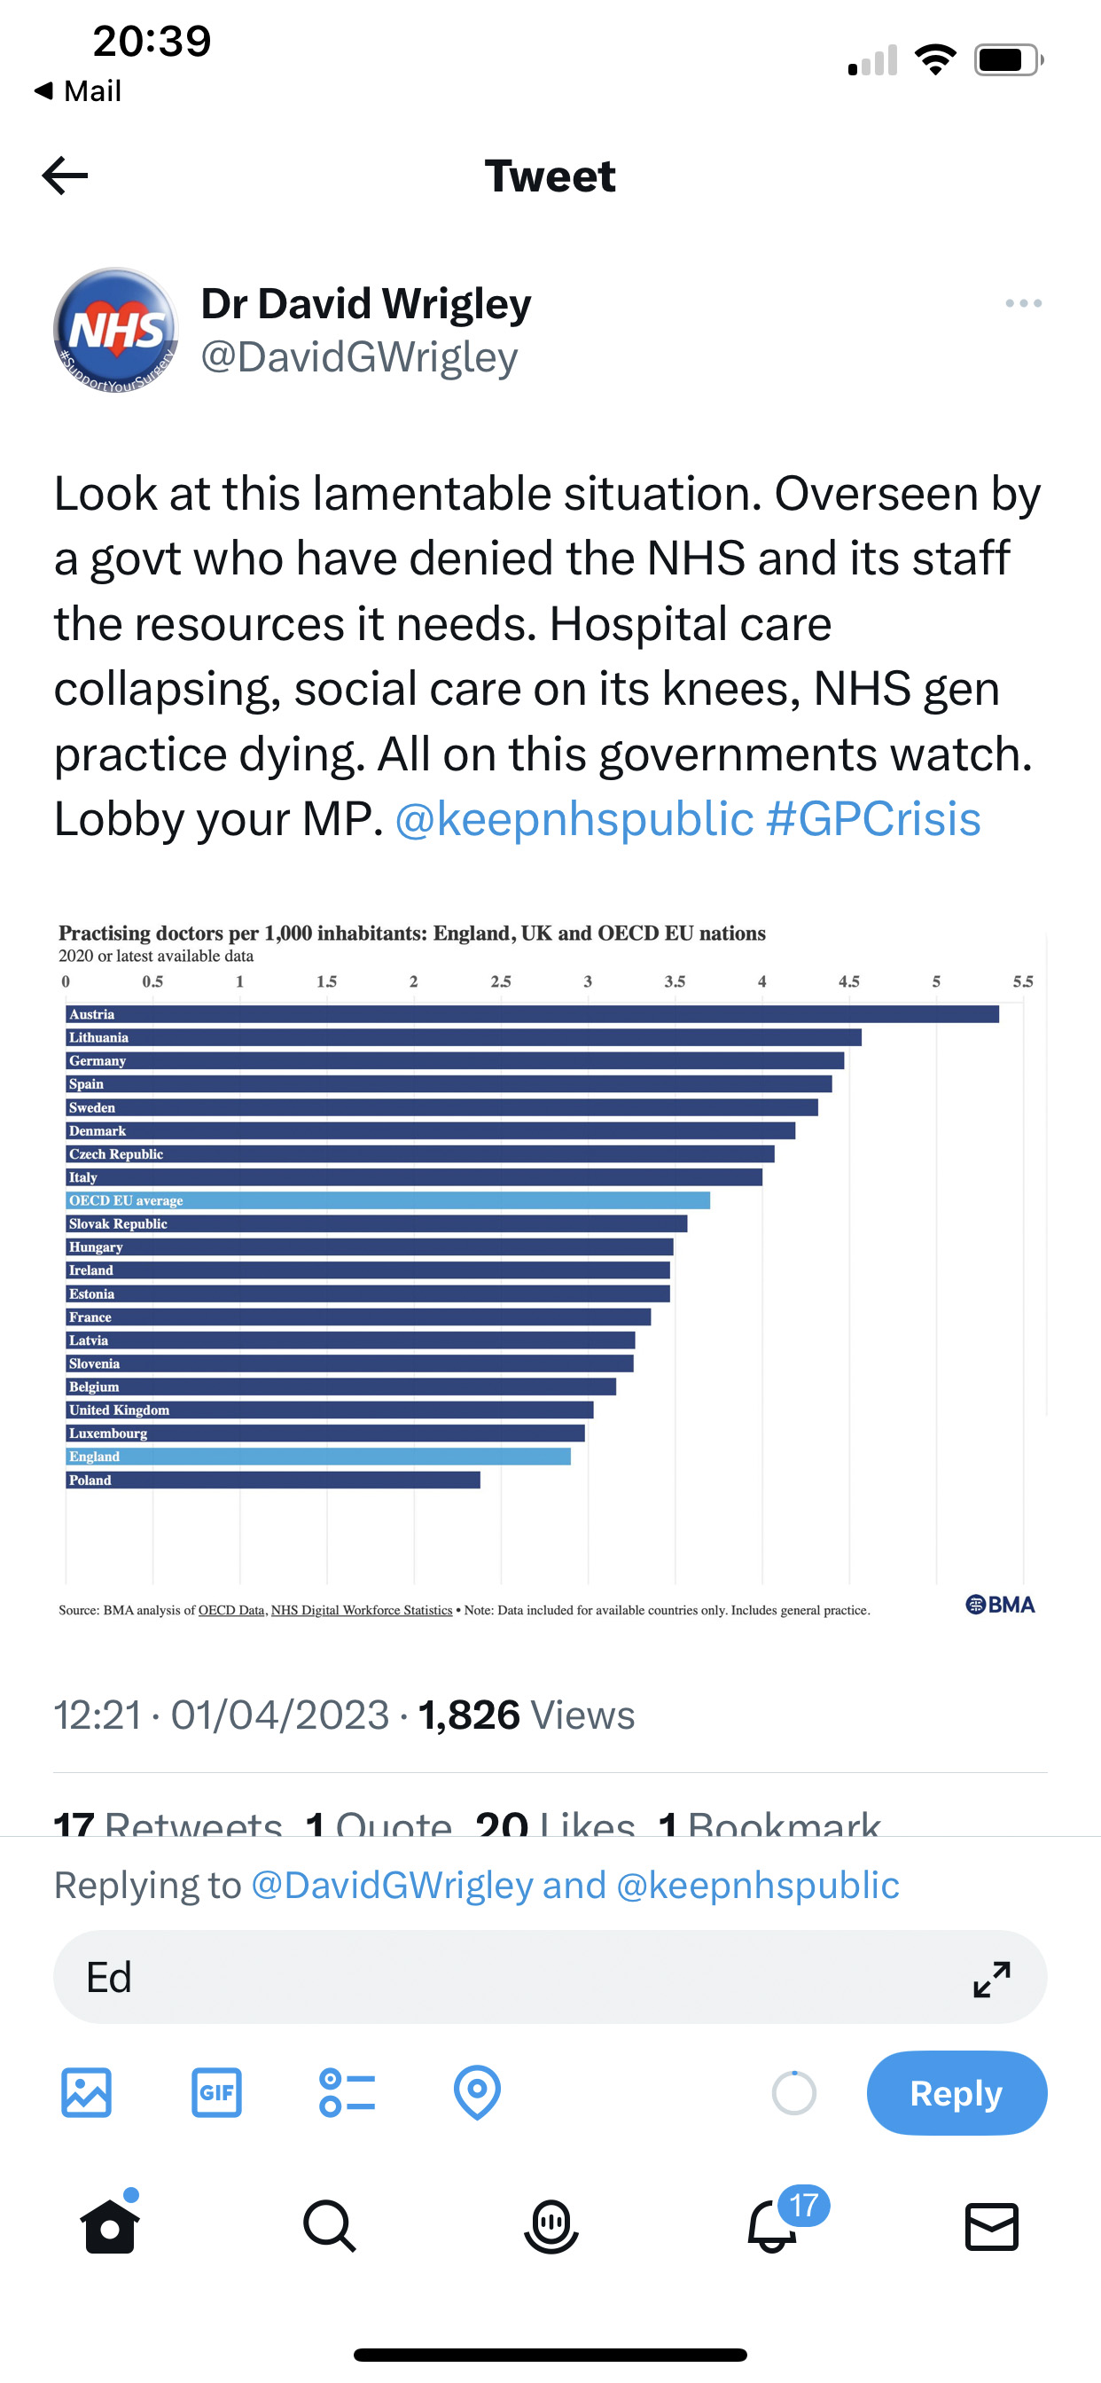Open the three-dot tweet options menu
Viewport: 1101px width, 2383px height.
1023,303
